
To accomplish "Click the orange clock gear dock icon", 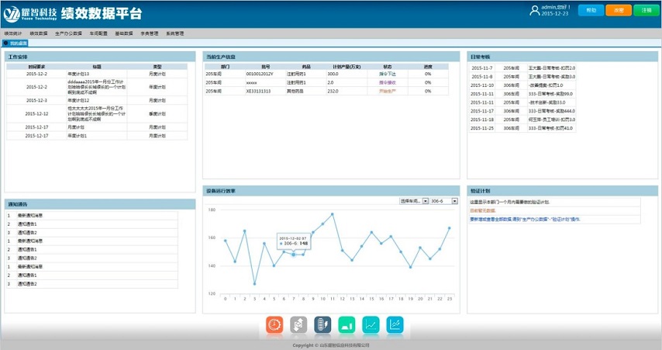I will [274, 325].
